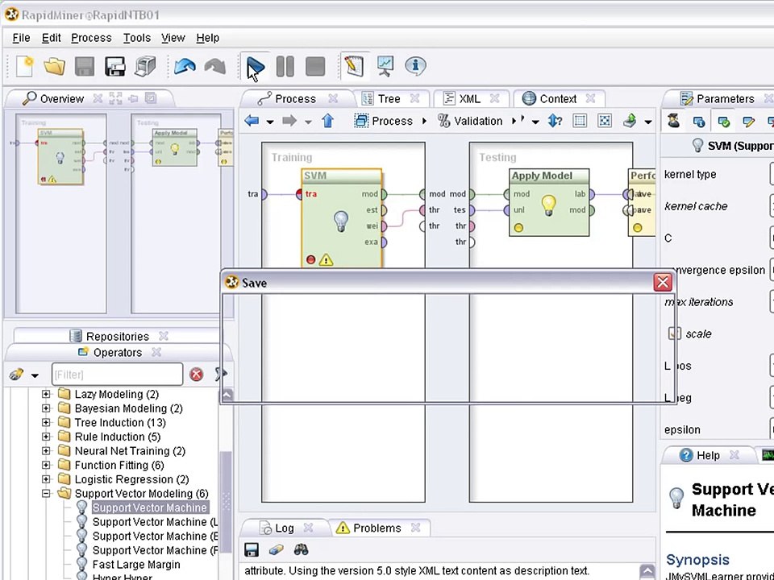Open back-history dropdown arrow in process toolbar
774x580 pixels.
[x=270, y=122]
